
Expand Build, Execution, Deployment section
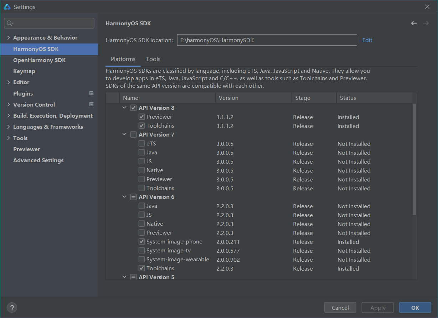pyautogui.click(x=9, y=116)
